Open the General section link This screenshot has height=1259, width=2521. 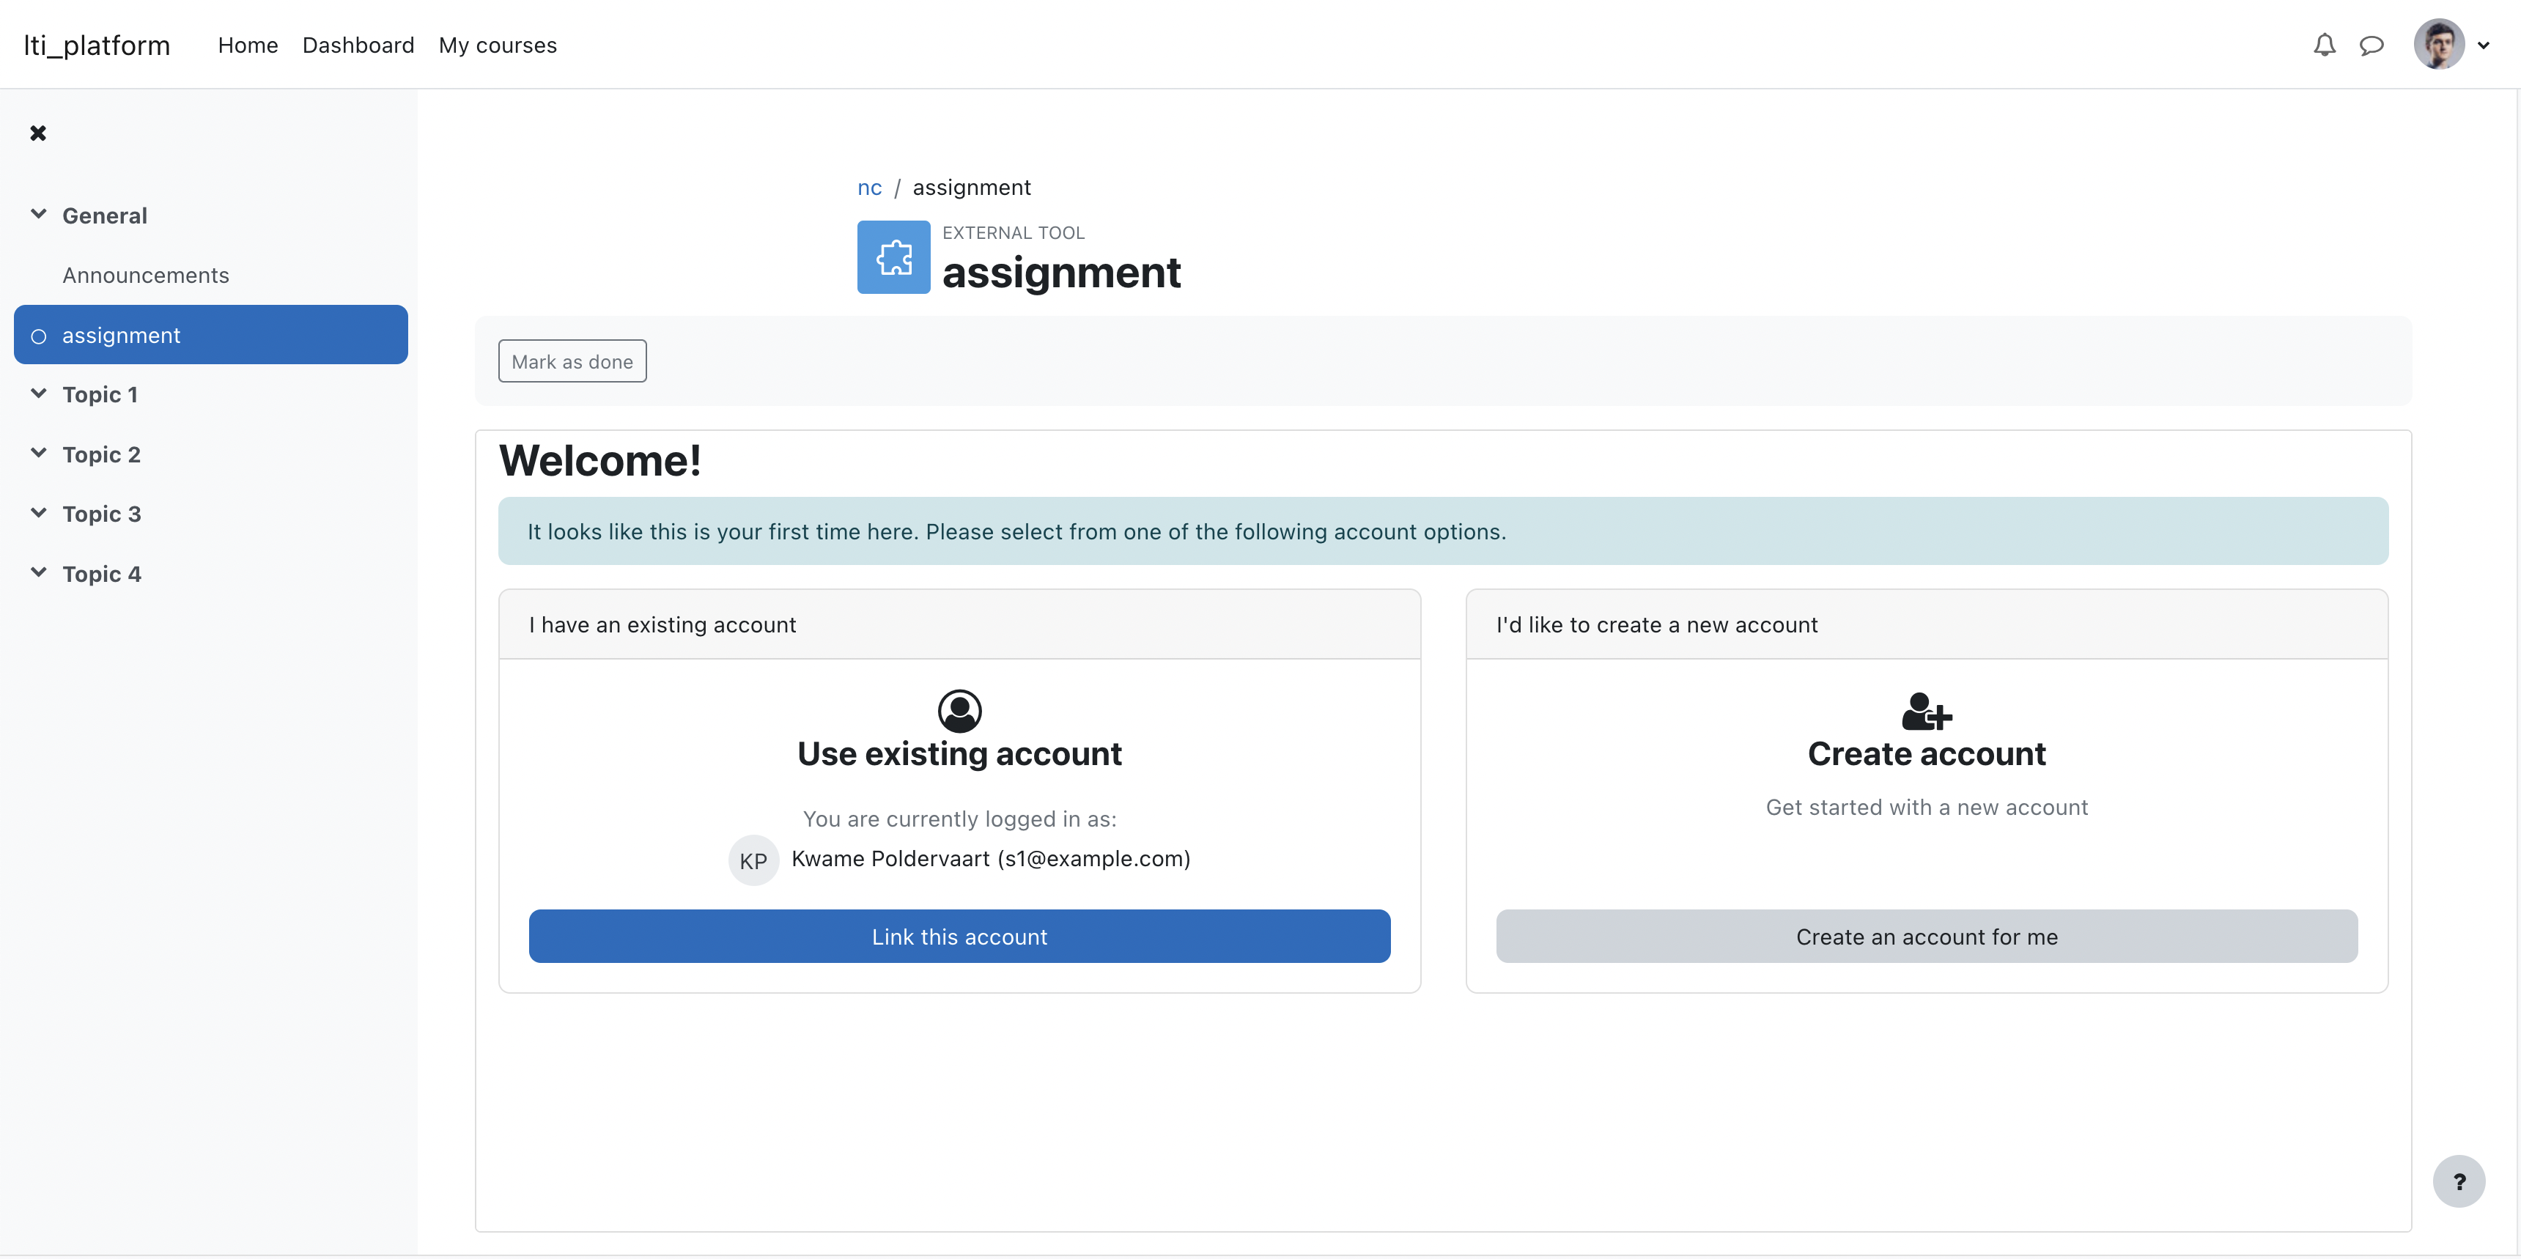105,215
